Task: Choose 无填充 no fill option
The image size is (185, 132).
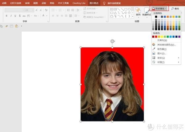Action: point(166,40)
